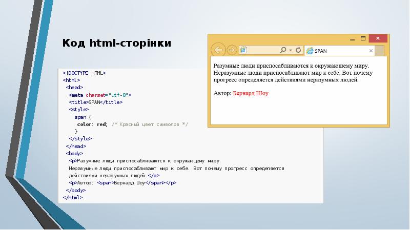
Task: Click code line "действиями неразумных людей.</p>"
Action: (x=114, y=176)
